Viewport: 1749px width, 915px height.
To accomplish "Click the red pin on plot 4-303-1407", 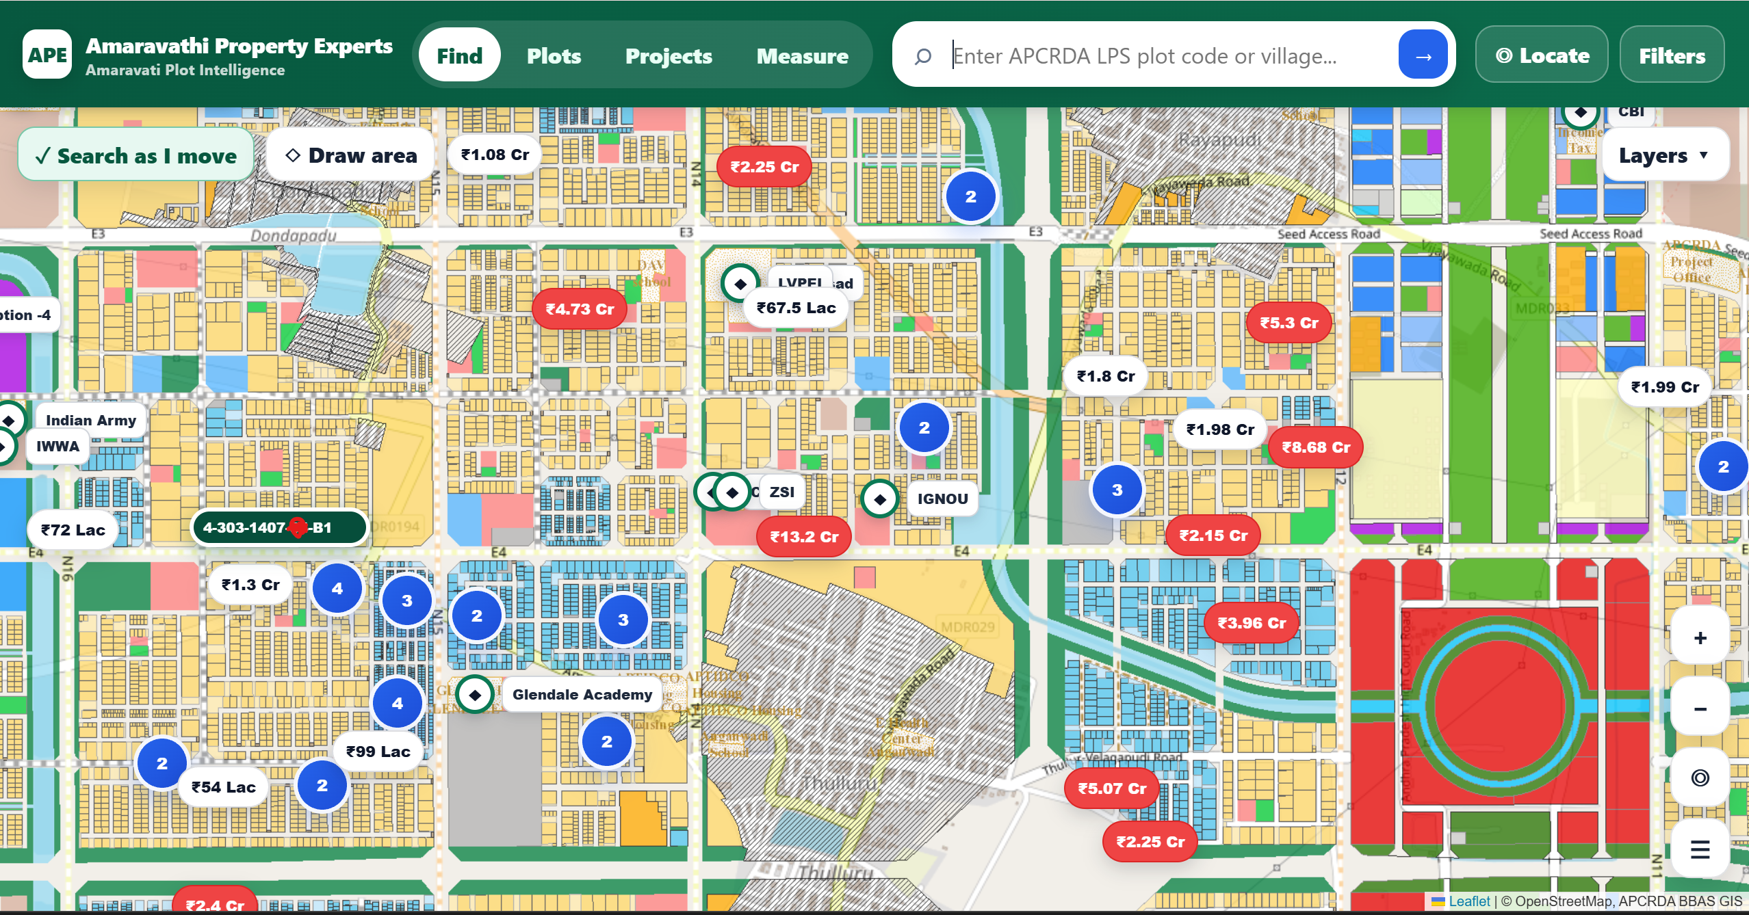I will pyautogui.click(x=298, y=527).
